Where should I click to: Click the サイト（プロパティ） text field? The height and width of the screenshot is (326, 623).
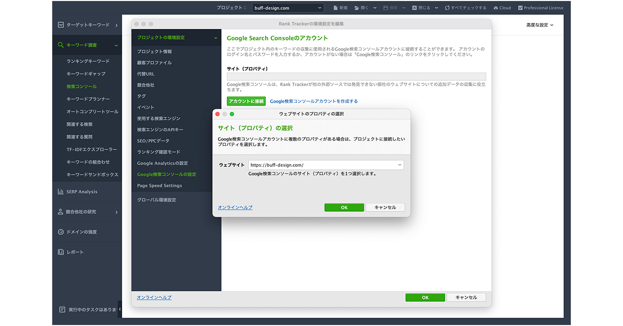tap(356, 76)
